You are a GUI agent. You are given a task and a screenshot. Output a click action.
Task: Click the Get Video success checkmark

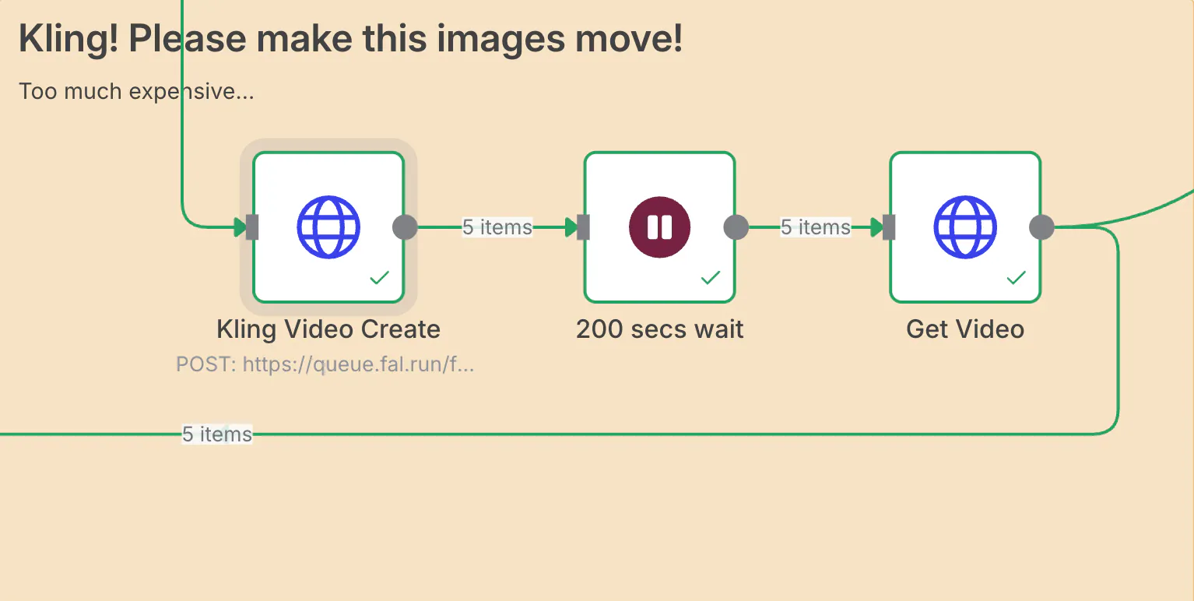click(1017, 278)
